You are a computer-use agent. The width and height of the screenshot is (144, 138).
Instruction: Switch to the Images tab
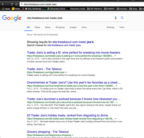pos(73,27)
